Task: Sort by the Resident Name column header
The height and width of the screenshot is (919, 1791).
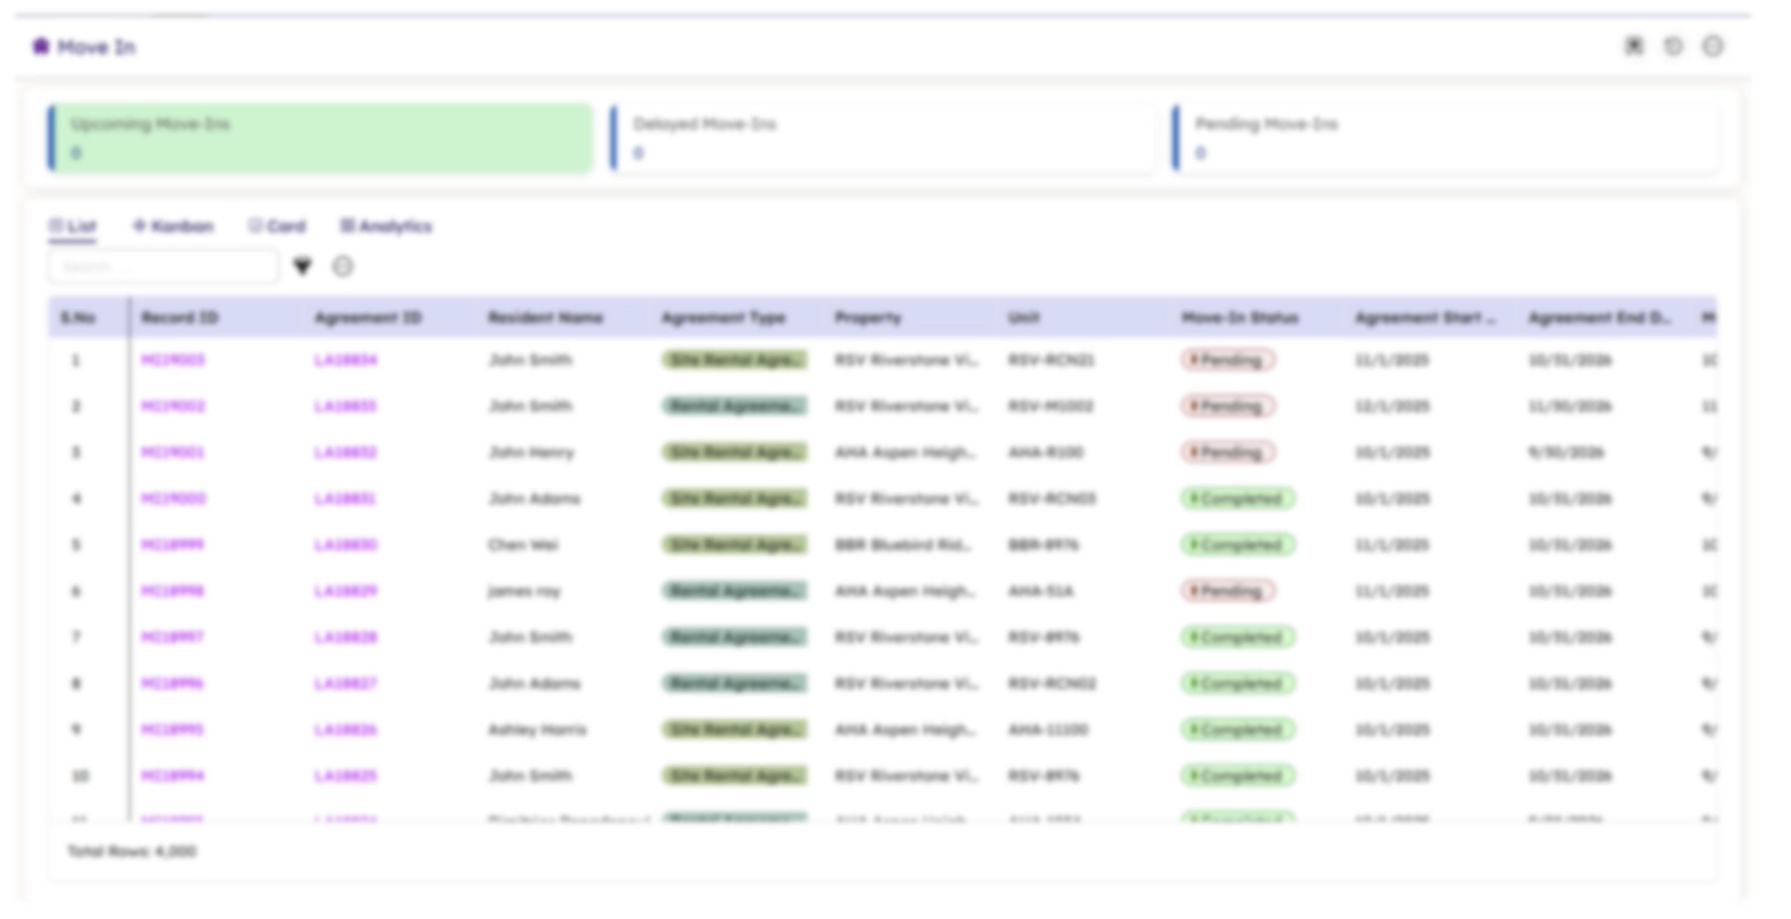Action: click(x=545, y=318)
